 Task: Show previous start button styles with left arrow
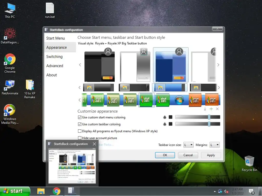[x=80, y=100]
